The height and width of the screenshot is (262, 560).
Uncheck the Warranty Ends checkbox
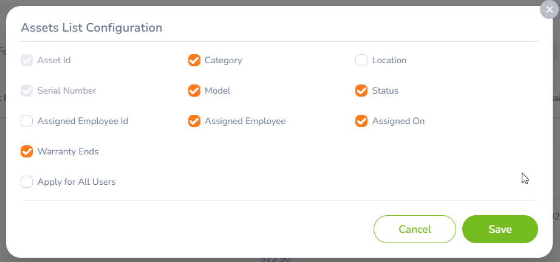(x=27, y=151)
